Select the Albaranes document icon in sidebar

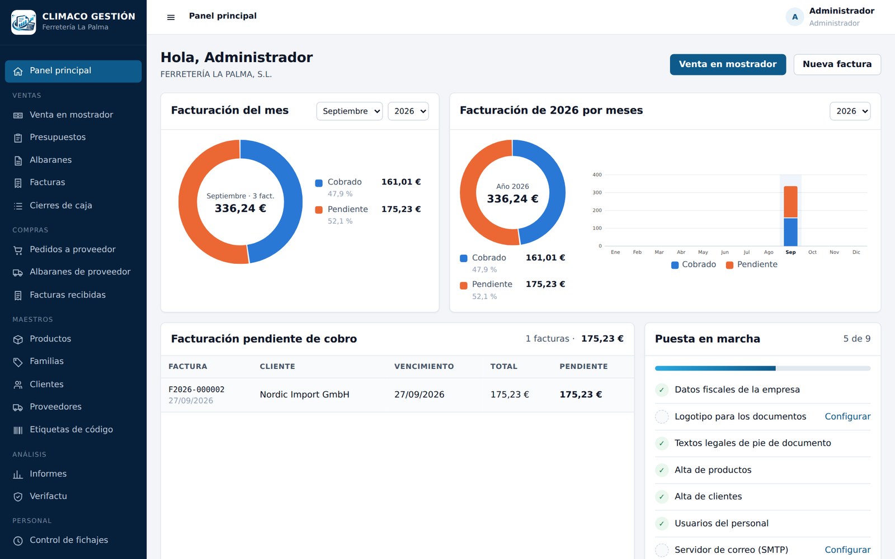click(18, 160)
